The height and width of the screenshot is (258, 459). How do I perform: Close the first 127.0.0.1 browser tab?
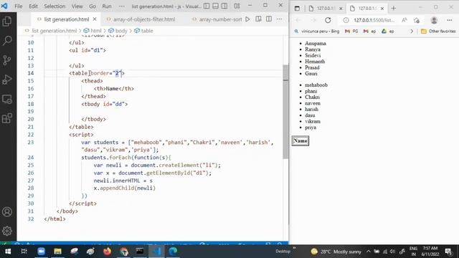point(341,9)
